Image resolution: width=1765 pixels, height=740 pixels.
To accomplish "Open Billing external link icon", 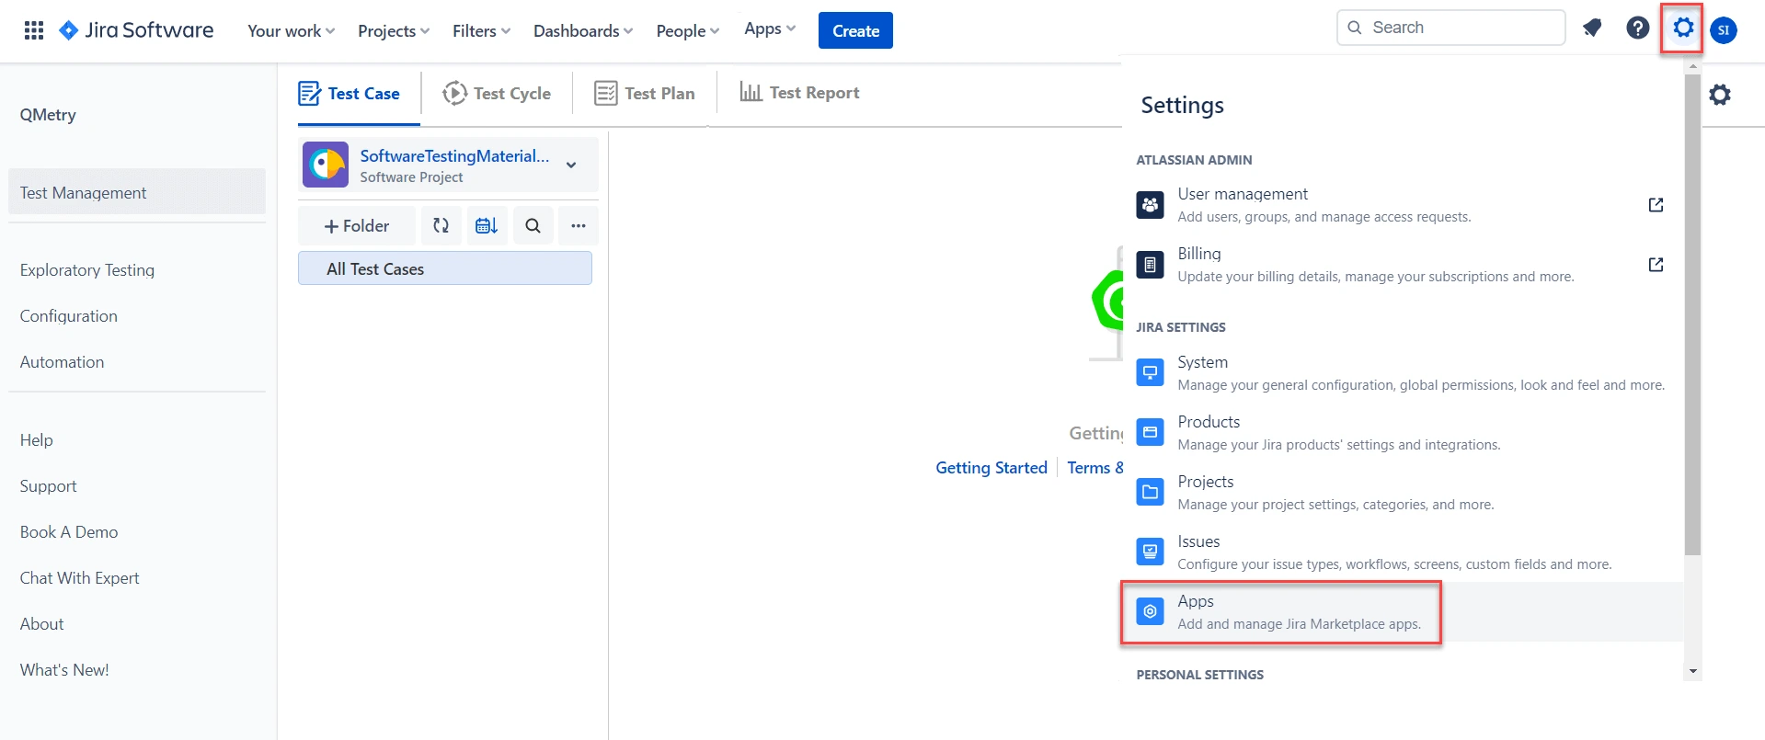I will [x=1656, y=265].
